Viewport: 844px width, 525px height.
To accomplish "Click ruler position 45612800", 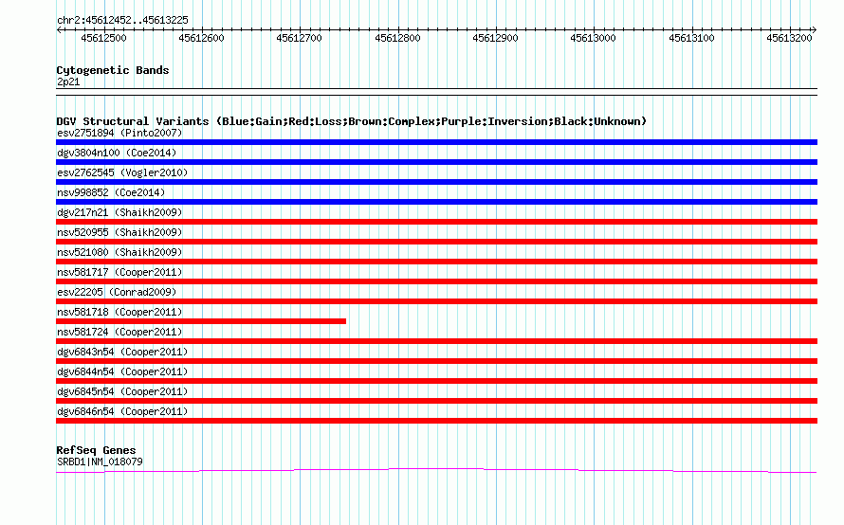I will click(397, 38).
